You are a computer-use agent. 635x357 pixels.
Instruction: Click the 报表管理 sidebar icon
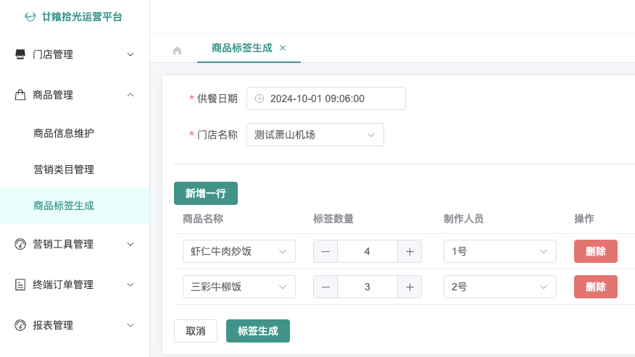coord(20,325)
